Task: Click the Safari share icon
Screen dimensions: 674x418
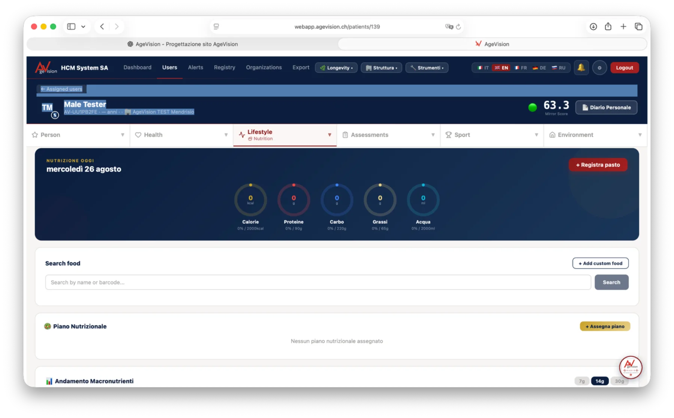Action: (x=608, y=27)
